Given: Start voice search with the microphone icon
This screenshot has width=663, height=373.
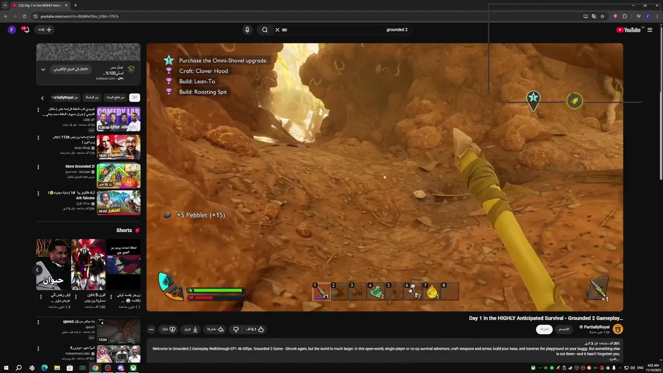Looking at the screenshot, I should (247, 30).
